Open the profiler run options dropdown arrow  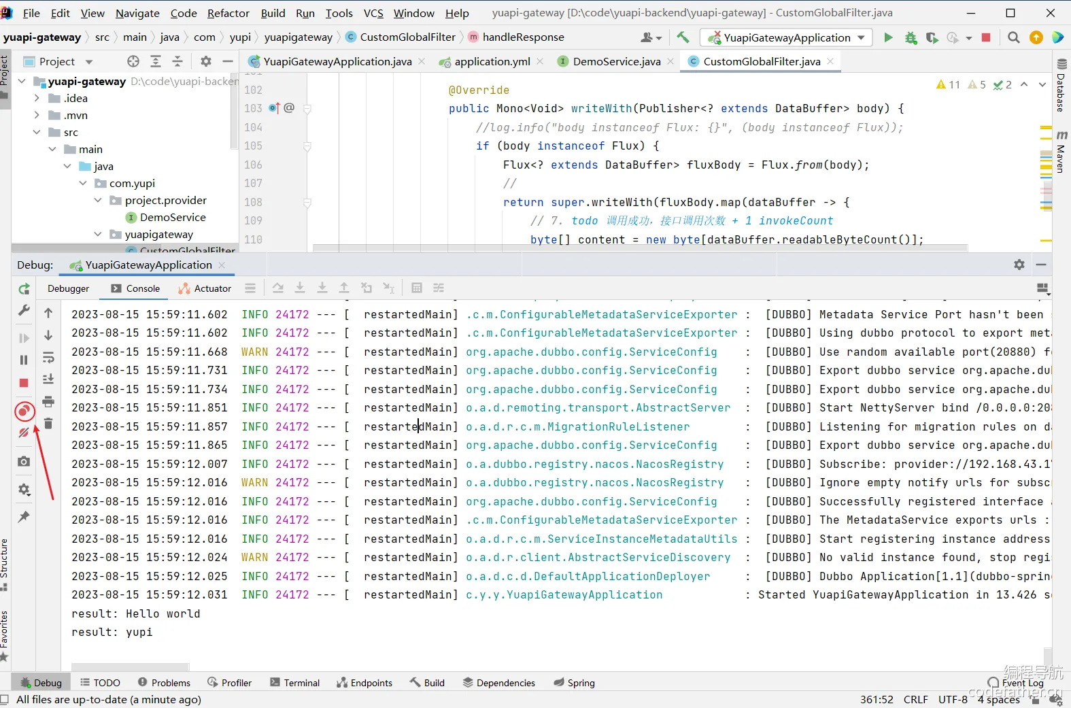969,38
